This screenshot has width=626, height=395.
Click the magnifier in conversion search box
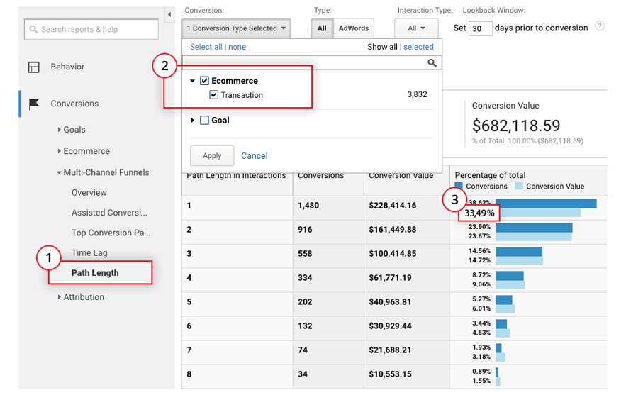click(432, 62)
